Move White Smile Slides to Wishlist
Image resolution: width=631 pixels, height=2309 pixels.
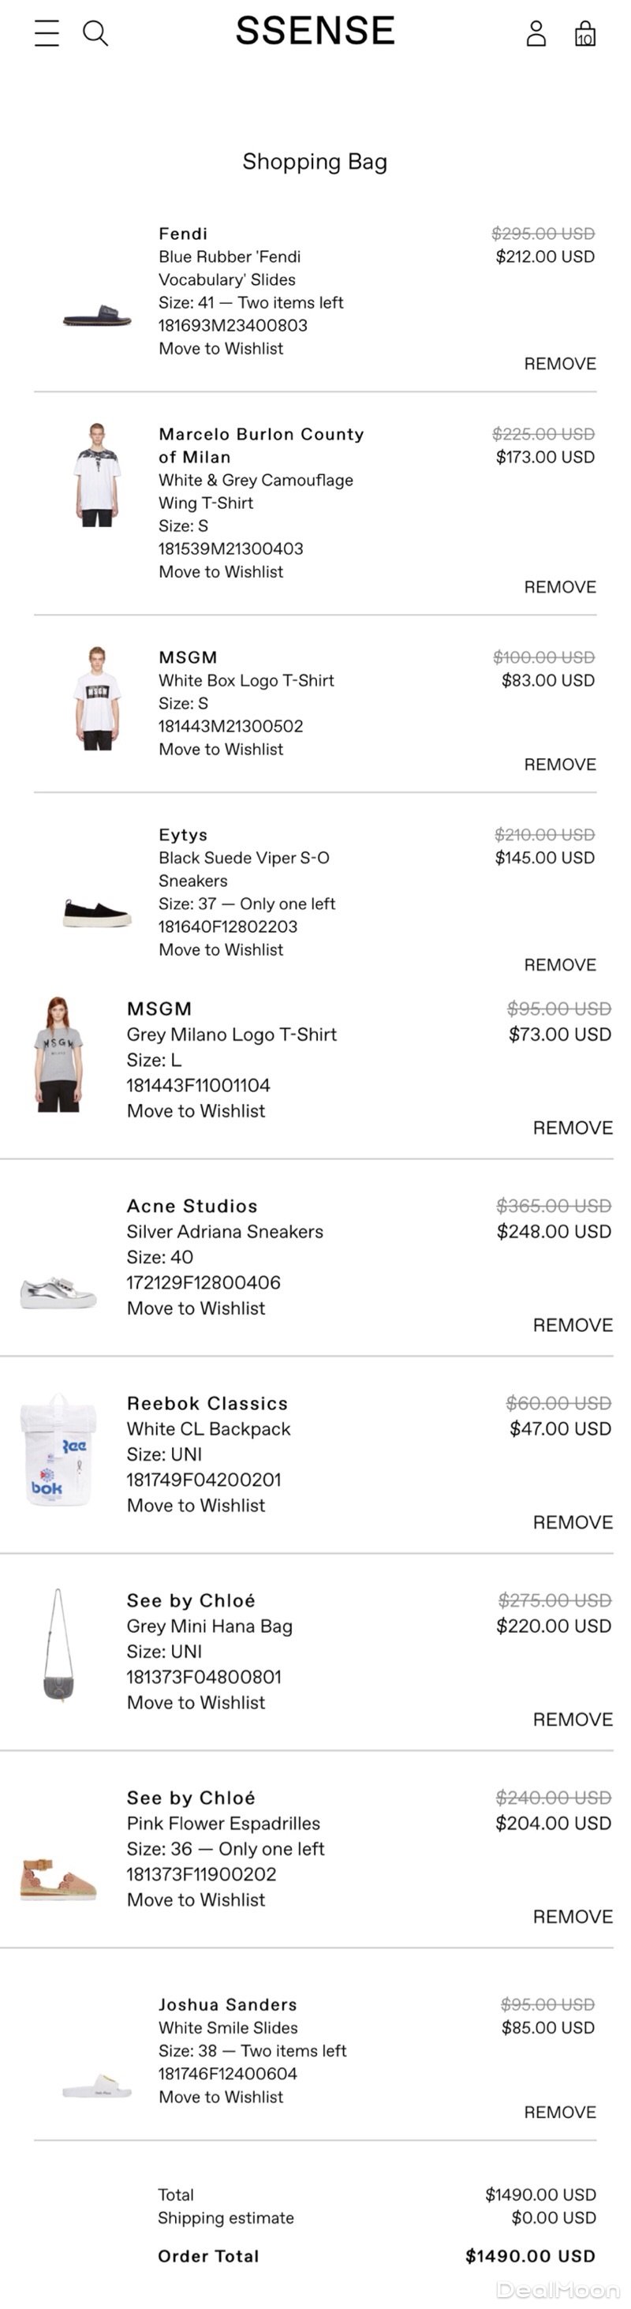click(221, 2098)
